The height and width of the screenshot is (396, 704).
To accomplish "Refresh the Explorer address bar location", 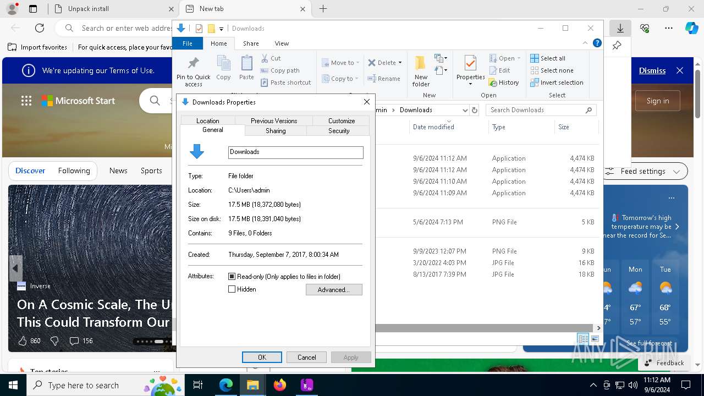I will point(474,110).
